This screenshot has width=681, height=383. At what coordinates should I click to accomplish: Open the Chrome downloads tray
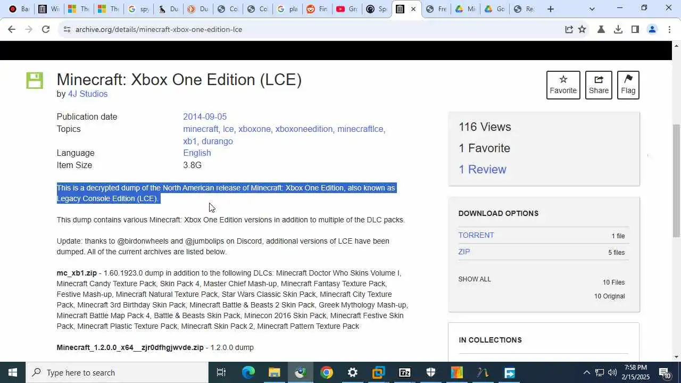618,29
